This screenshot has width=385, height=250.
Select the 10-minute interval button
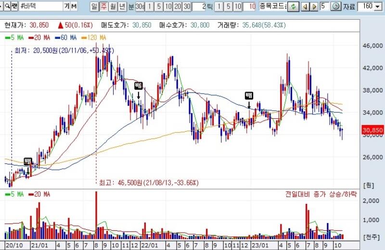coord(168,6)
